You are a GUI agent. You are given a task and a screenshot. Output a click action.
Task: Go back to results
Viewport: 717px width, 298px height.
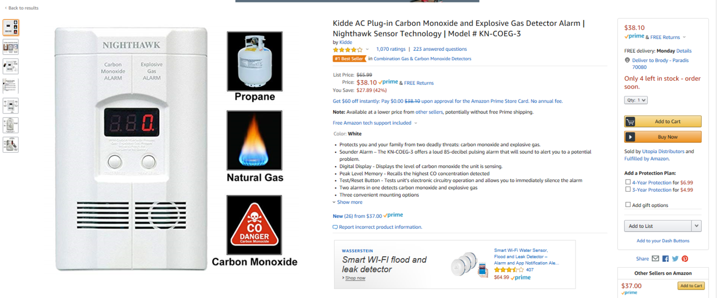[x=21, y=8]
